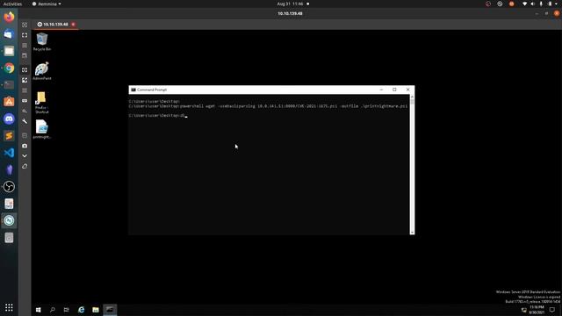
Task: Close the 10.10.139.48 tab
Action: point(73,25)
